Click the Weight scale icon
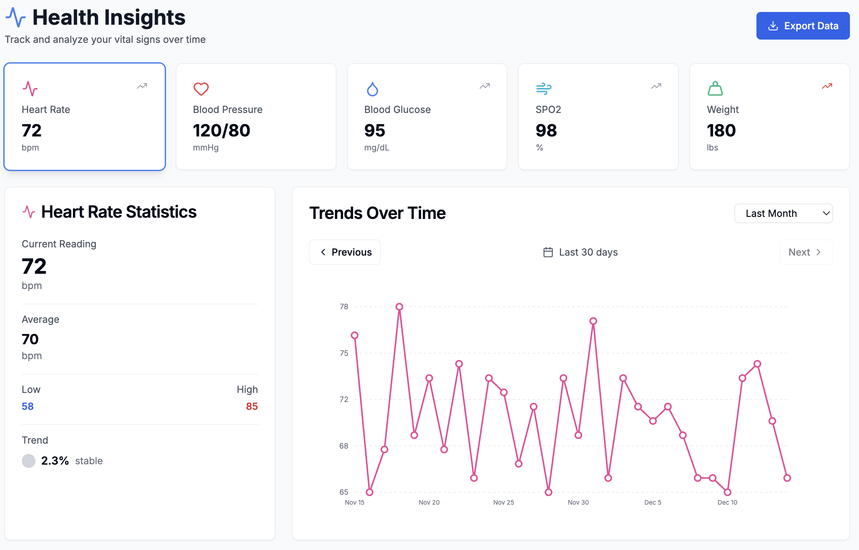The image size is (859, 550). [715, 88]
